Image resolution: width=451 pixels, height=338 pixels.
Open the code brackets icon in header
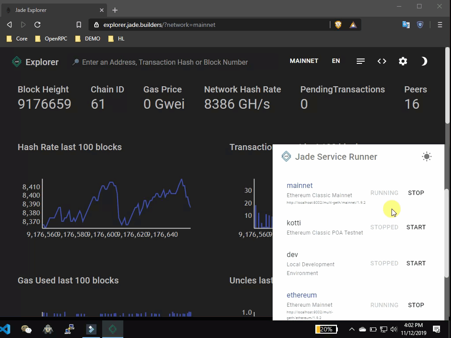[x=382, y=61]
